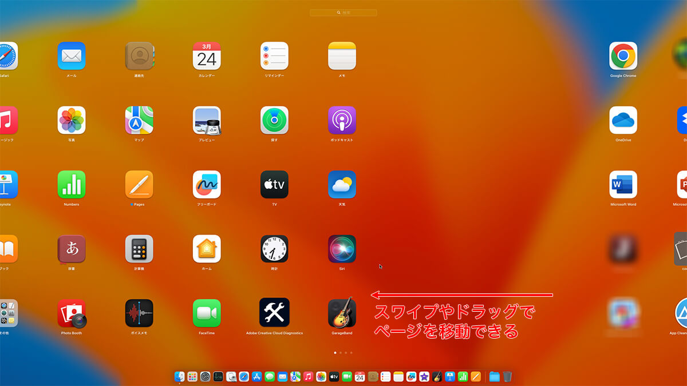Switch to second Launchpad page dot

tap(341, 353)
